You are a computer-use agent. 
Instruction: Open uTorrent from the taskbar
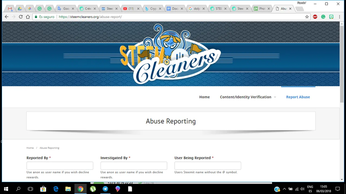point(93,189)
